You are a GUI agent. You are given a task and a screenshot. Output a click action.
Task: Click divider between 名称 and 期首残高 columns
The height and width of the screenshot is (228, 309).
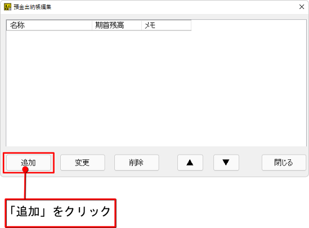coord(92,25)
